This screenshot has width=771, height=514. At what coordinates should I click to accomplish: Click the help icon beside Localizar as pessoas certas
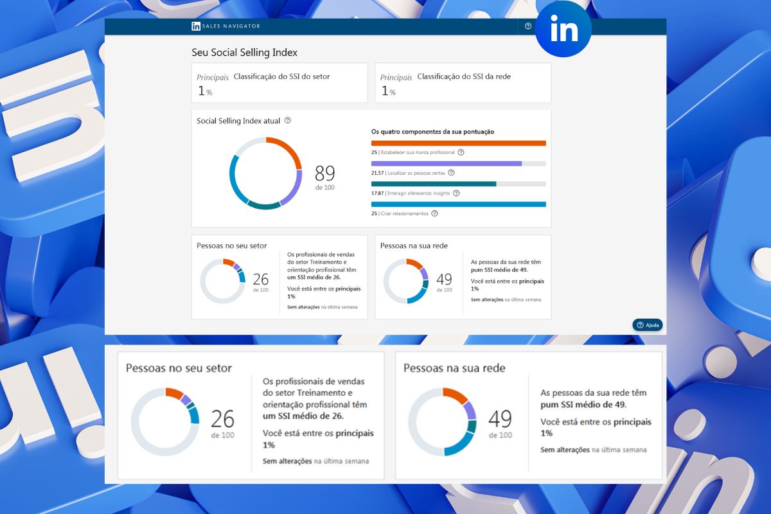tap(452, 173)
